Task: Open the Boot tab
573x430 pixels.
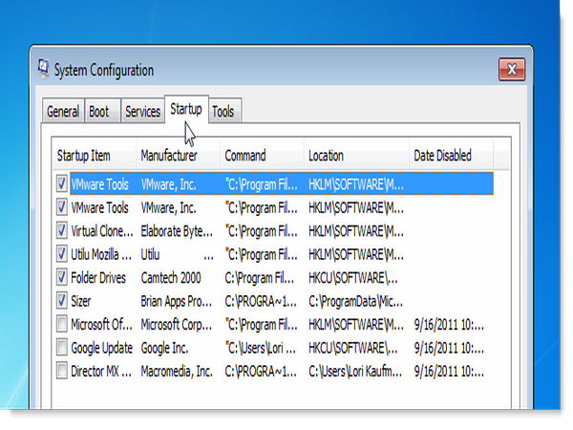Action: (x=99, y=112)
